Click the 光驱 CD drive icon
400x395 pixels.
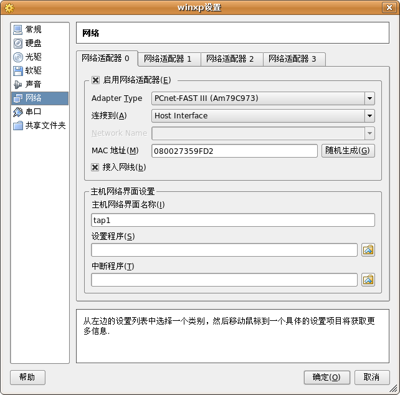point(17,57)
